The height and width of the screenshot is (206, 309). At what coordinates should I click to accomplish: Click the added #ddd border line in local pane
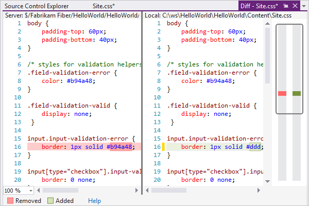(x=216, y=147)
